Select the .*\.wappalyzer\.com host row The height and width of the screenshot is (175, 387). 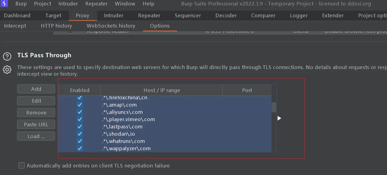165,148
